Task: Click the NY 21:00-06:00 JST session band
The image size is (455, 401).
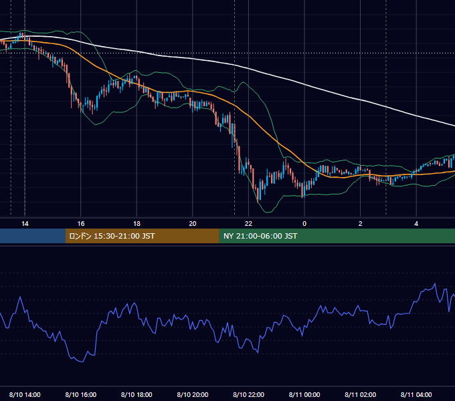Action: click(x=337, y=236)
